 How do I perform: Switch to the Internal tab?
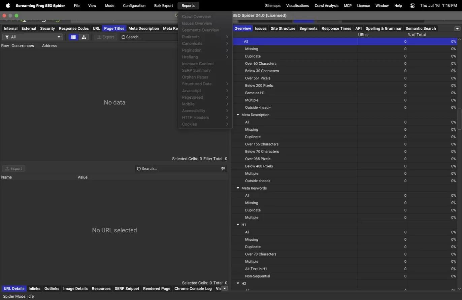click(x=10, y=29)
